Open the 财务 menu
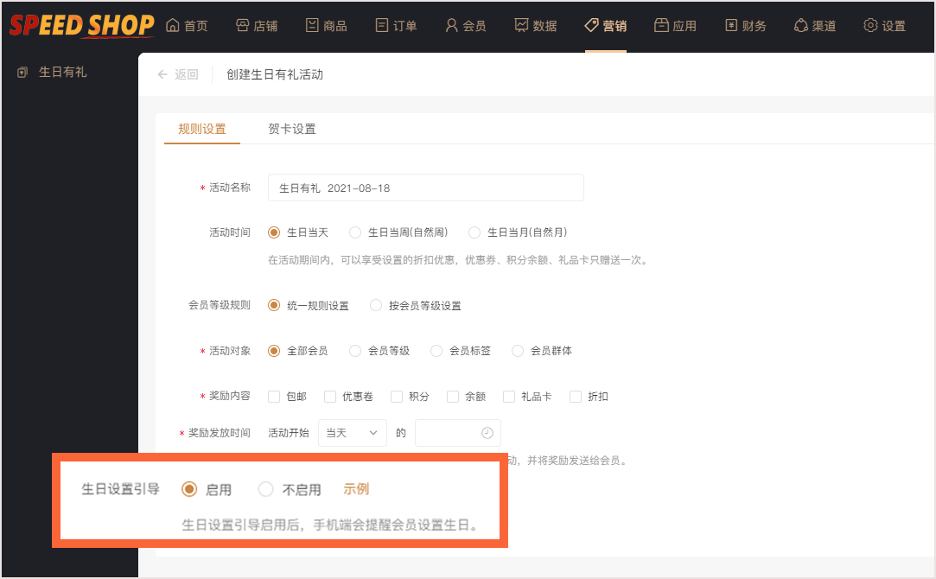Viewport: 936px width, 579px height. coord(746,26)
